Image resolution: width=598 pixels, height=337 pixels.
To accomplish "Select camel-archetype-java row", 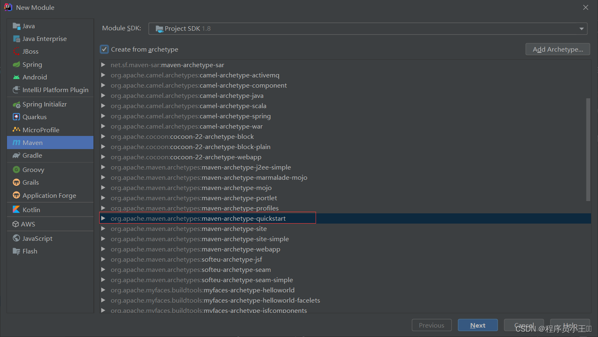I will coord(345,96).
